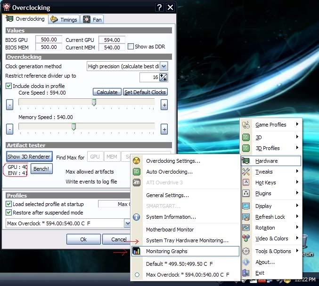Choose System Tray Hardware Monitoring
The image size is (319, 286).
point(187,240)
